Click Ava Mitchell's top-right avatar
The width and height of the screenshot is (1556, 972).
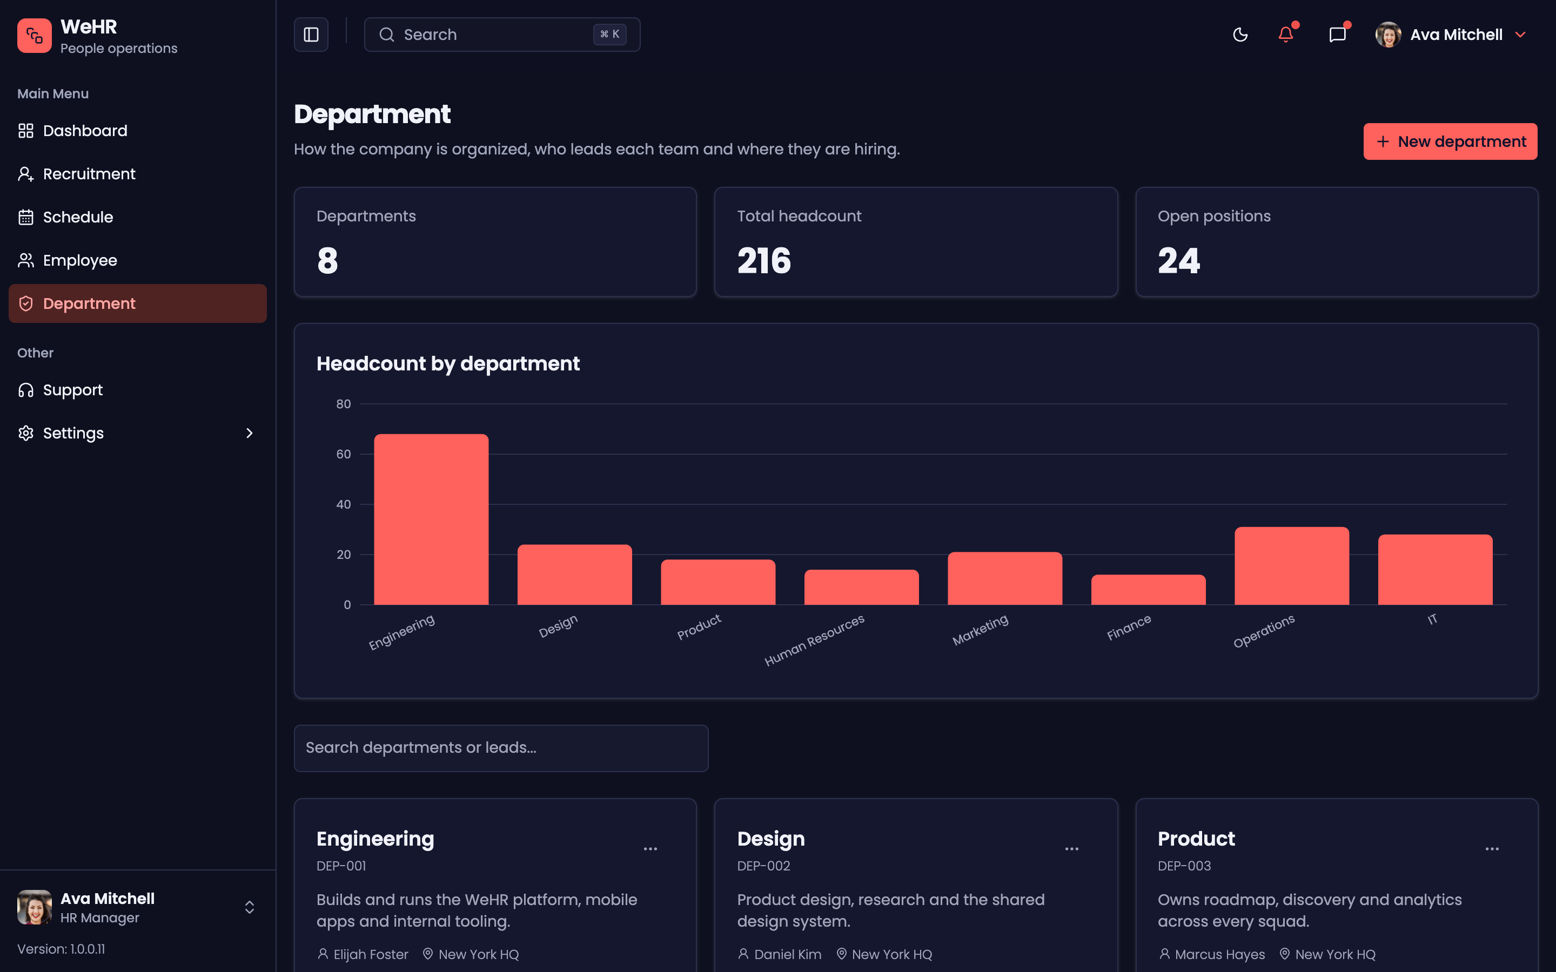coord(1388,35)
